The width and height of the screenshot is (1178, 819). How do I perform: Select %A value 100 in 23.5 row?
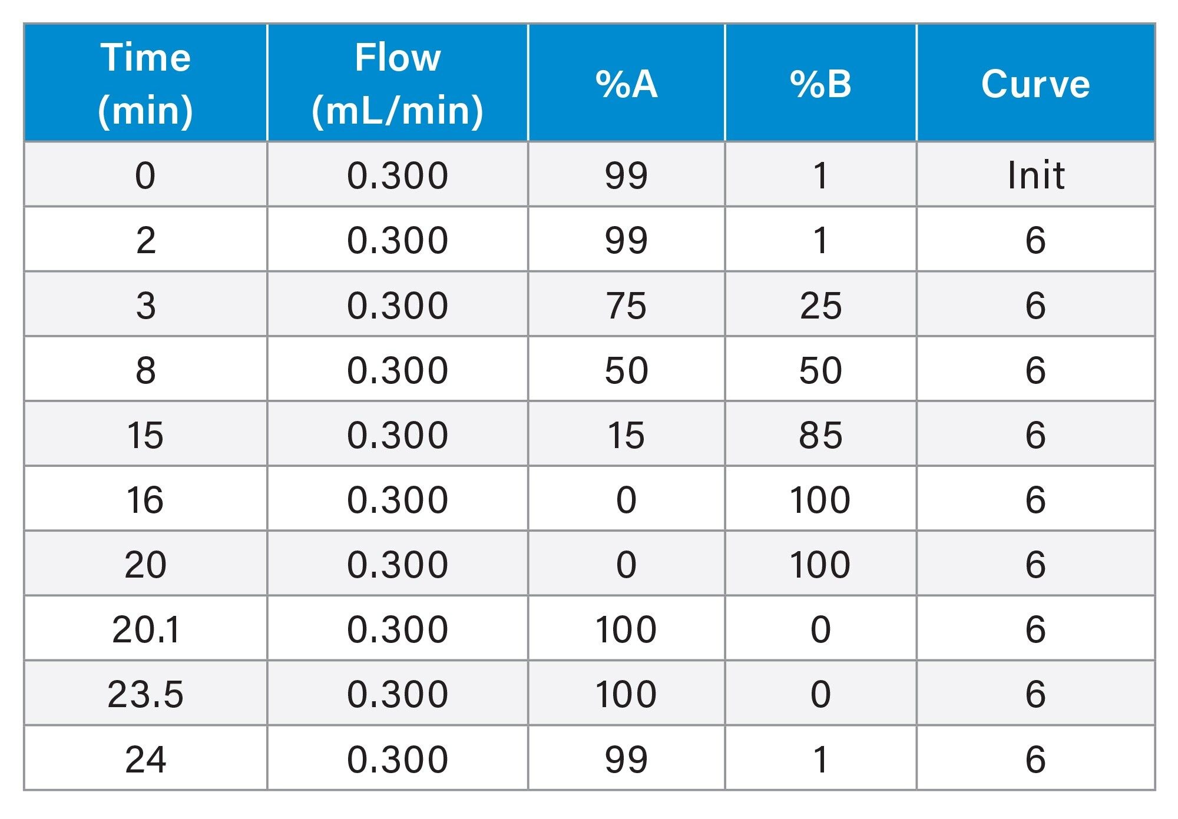[x=626, y=693]
